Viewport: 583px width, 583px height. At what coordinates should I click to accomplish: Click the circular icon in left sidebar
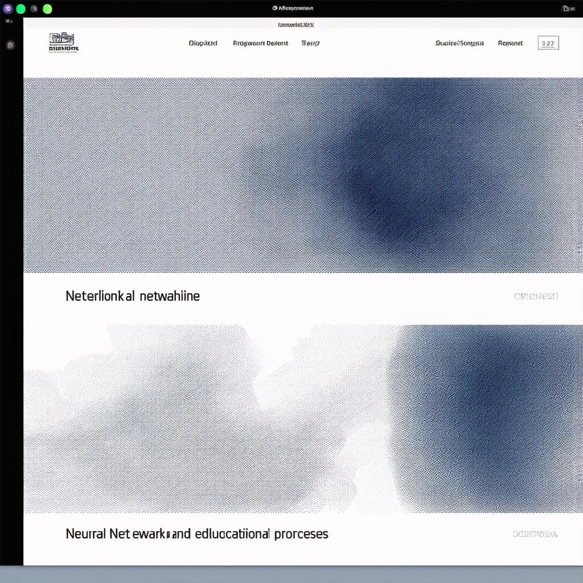pos(10,45)
